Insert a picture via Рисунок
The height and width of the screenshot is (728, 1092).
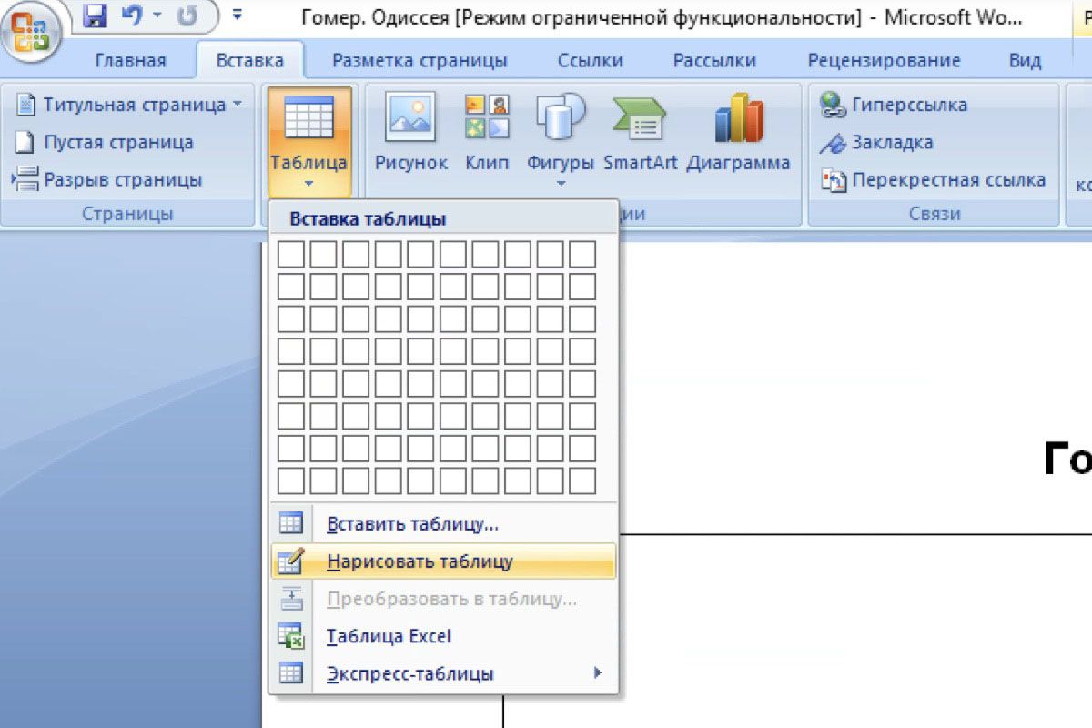pyautogui.click(x=411, y=135)
